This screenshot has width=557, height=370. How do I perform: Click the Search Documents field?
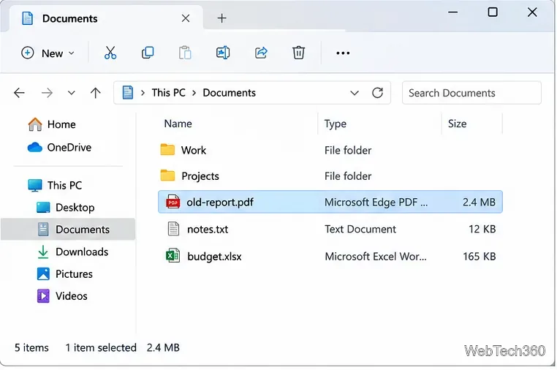tap(471, 93)
